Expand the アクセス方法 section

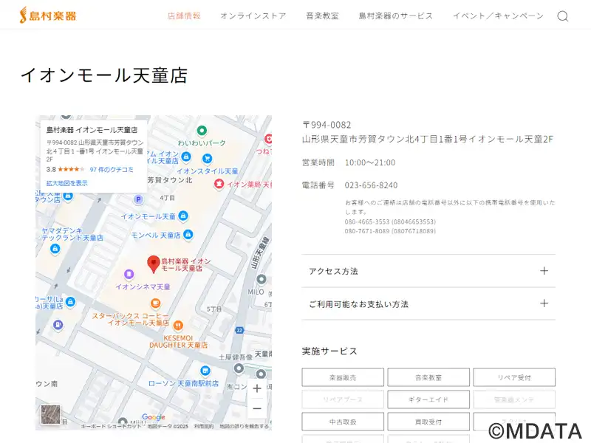click(x=428, y=271)
